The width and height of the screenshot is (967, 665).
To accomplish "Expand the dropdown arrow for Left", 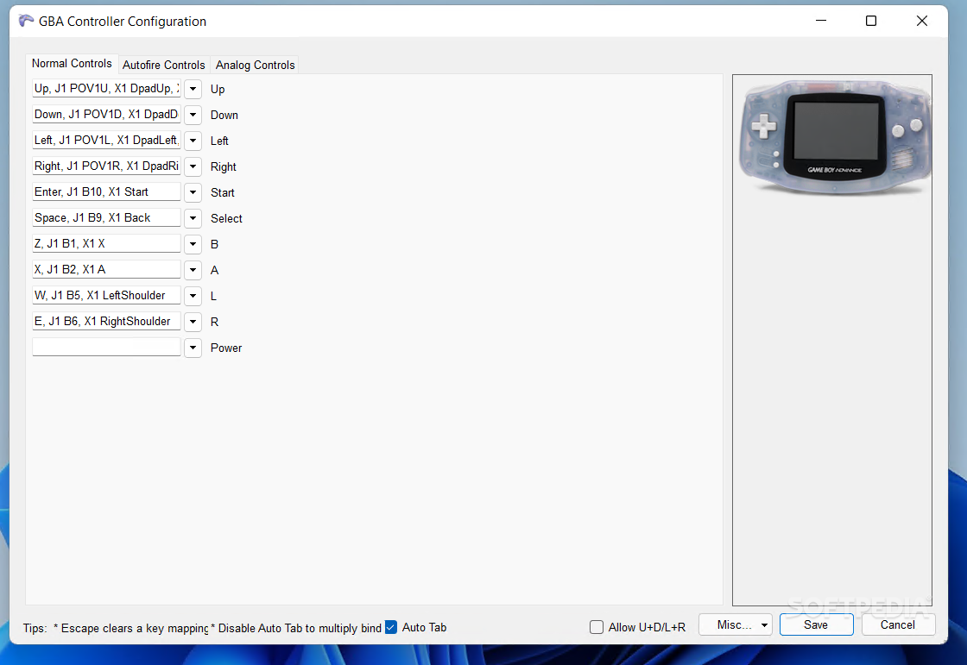I will pyautogui.click(x=193, y=141).
